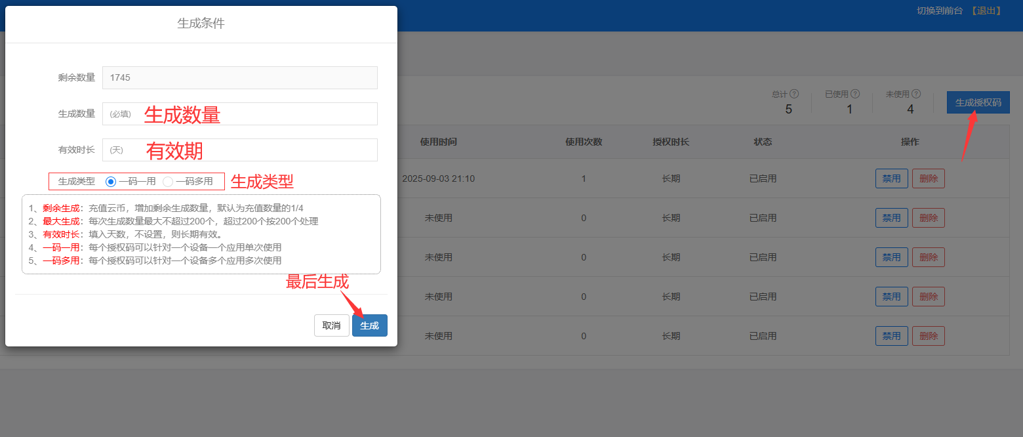1023x437 pixels.
Task: Click the 使用次数 column header
Action: pyautogui.click(x=584, y=142)
